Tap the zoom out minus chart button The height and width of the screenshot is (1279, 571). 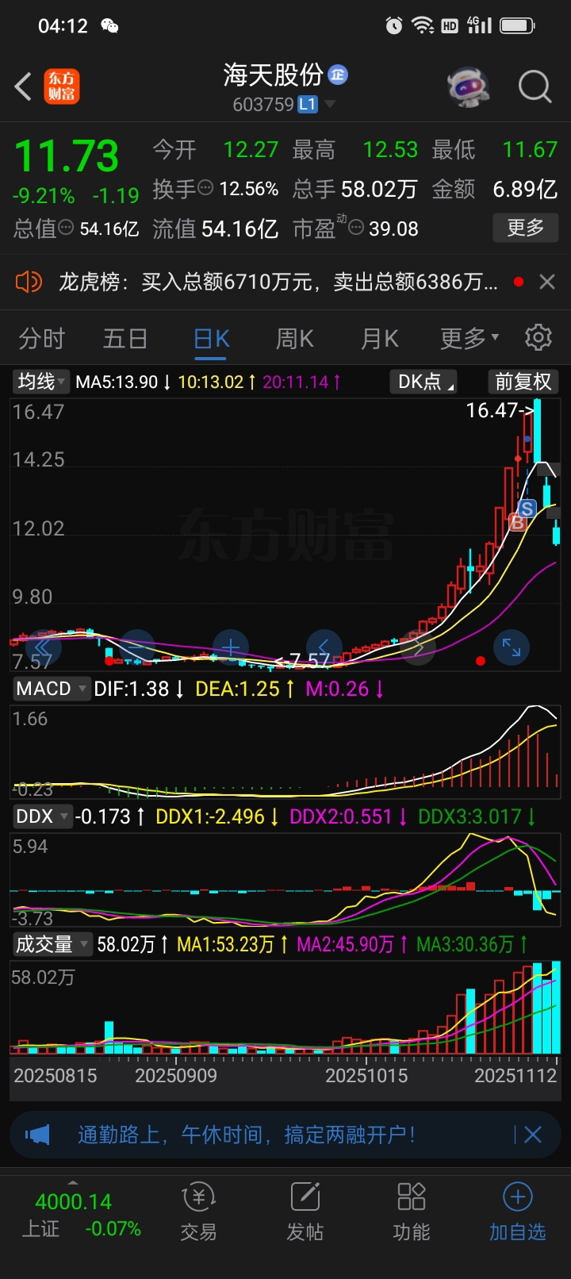coord(136,648)
